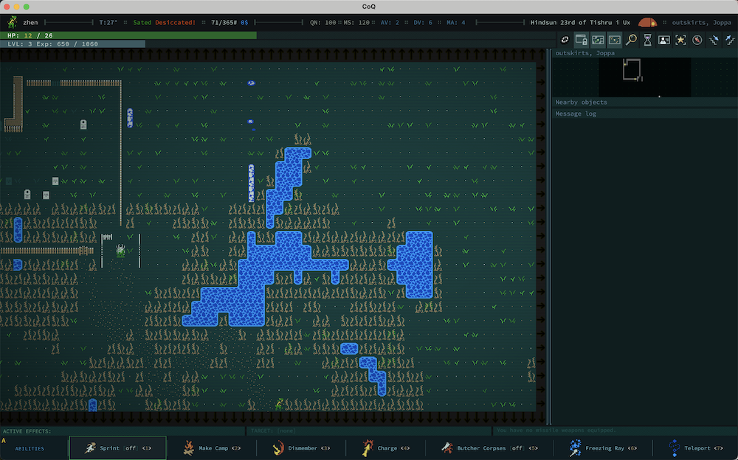Toggle the minimap display icon
The image size is (738, 460).
pyautogui.click(x=598, y=40)
